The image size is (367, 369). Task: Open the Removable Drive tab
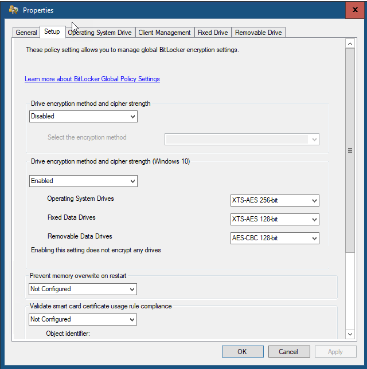pos(258,33)
